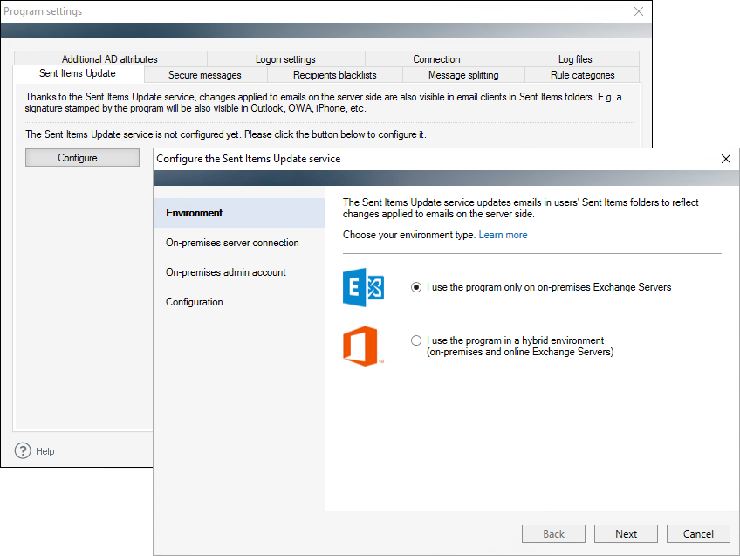Click the Next button
Viewport: 740px width, 556px height.
tap(626, 534)
